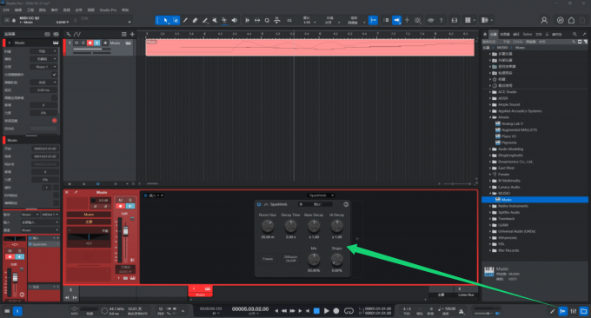The image size is (591, 318).
Task: Show automation with the track curve icon
Action: pos(77,34)
